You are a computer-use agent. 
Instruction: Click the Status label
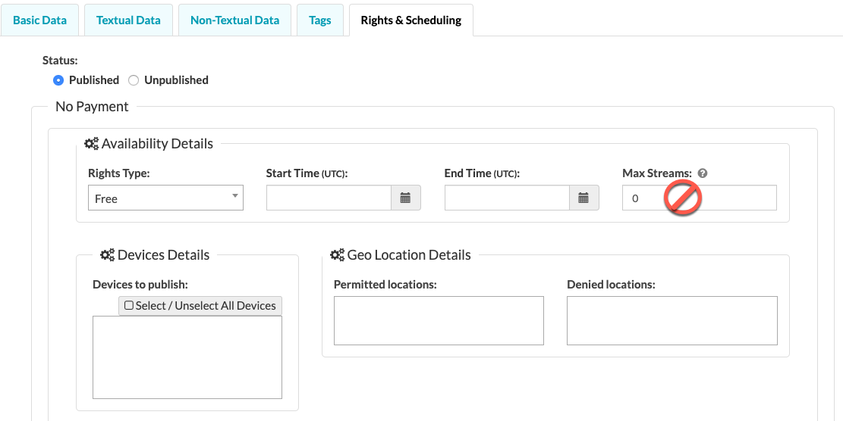pyautogui.click(x=60, y=61)
